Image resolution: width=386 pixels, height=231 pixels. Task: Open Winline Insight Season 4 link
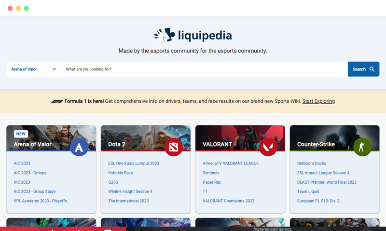point(130,191)
